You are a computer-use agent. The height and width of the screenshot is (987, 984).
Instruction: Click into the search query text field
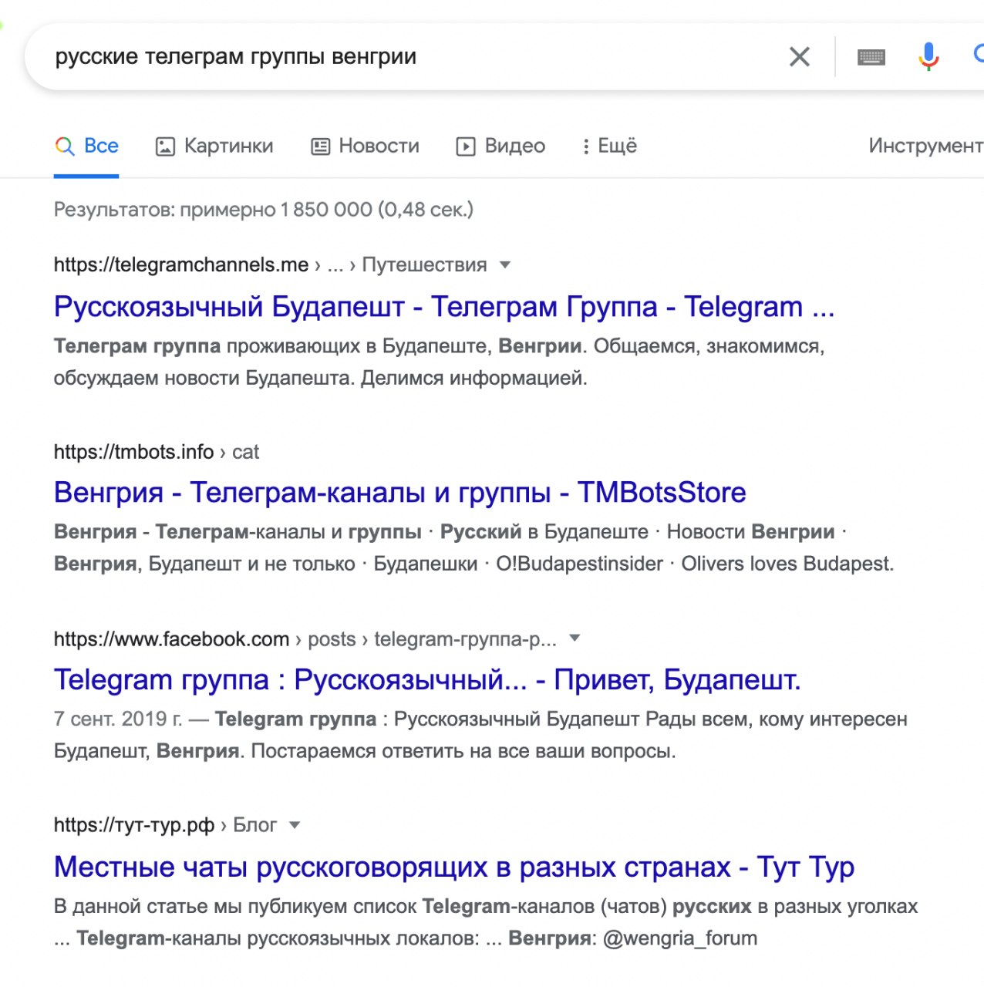click(x=386, y=56)
